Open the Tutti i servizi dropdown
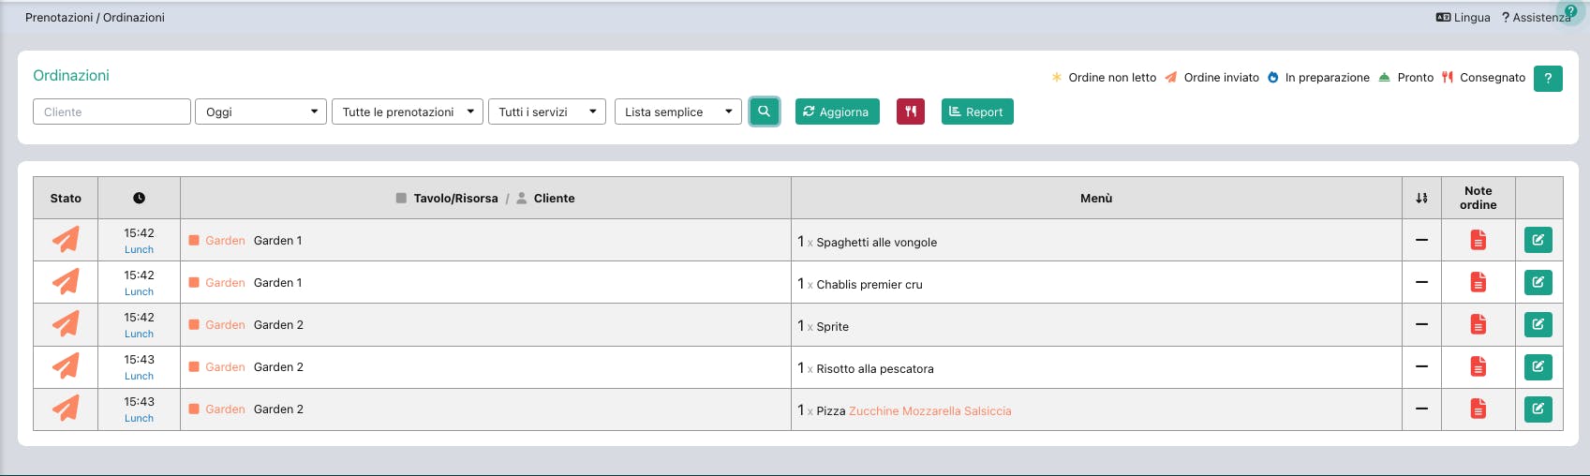The image size is (1590, 476). tap(547, 112)
